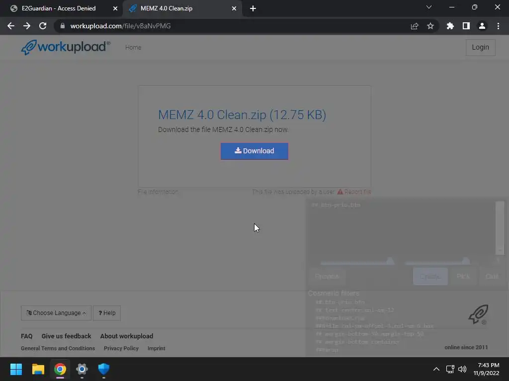The width and height of the screenshot is (509, 381).
Task: Click the blue Download button
Action: pos(254,151)
